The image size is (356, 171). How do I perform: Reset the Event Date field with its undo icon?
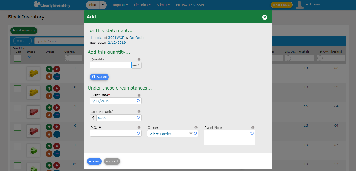[x=138, y=101]
